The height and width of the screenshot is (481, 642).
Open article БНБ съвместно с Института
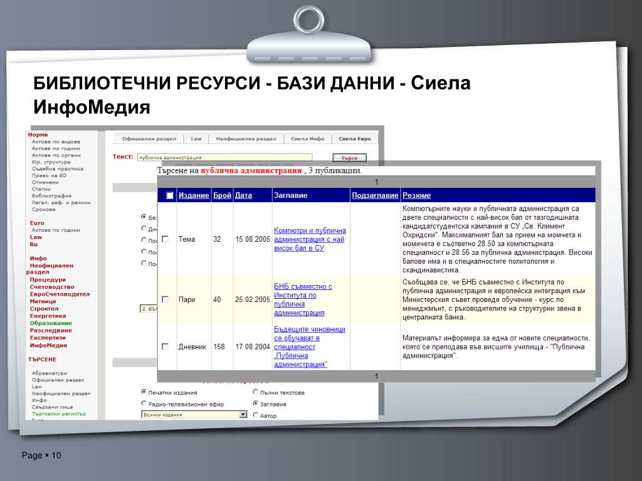303,299
